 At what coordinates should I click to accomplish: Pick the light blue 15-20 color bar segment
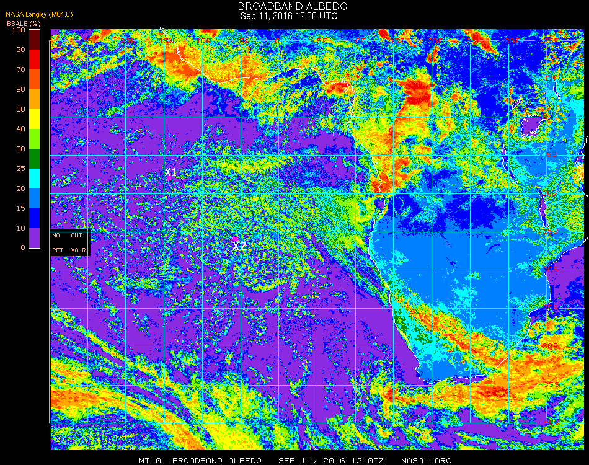(x=34, y=198)
